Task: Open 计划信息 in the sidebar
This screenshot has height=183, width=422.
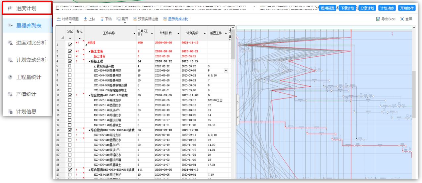Action: pyautogui.click(x=27, y=111)
